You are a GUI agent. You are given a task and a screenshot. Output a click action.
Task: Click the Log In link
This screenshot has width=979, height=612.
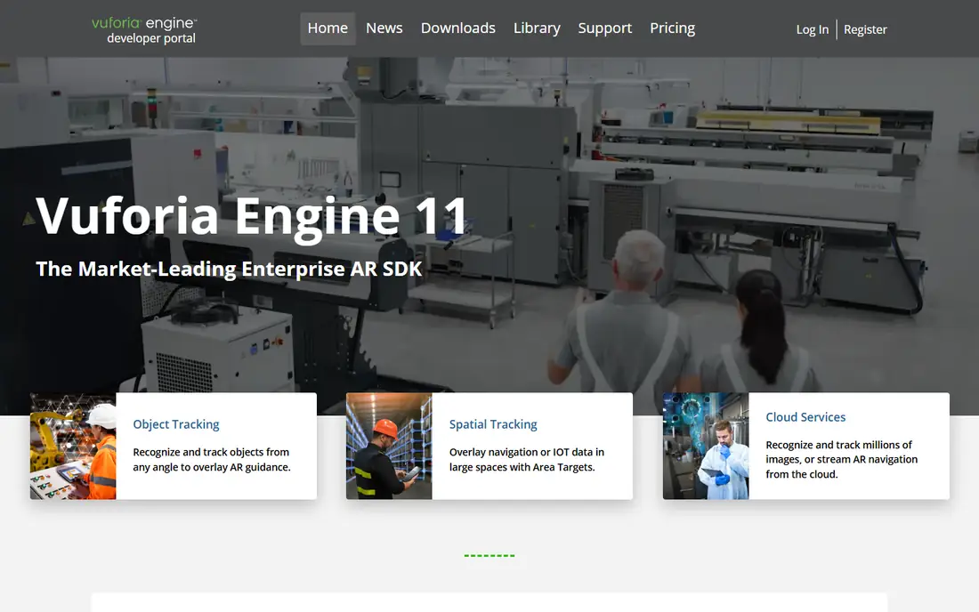pyautogui.click(x=813, y=29)
